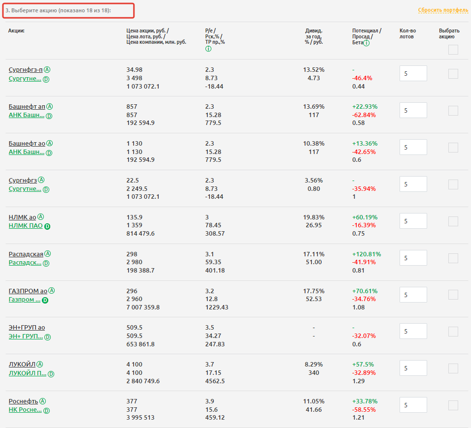Click the A icon beside Сургнфгз-п
The width and height of the screenshot is (471, 428).
[x=48, y=69]
